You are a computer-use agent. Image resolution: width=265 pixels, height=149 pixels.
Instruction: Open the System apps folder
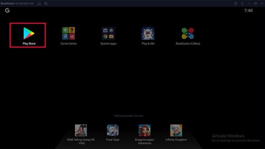click(108, 33)
